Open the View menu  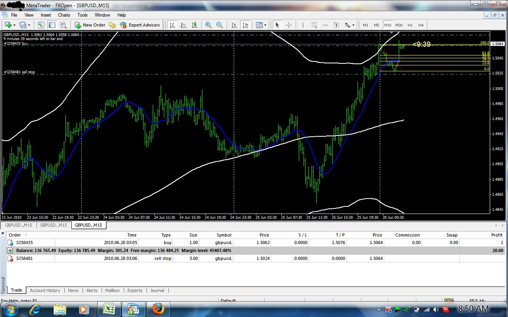click(x=29, y=15)
